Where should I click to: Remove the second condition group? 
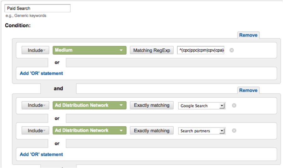coord(248,90)
